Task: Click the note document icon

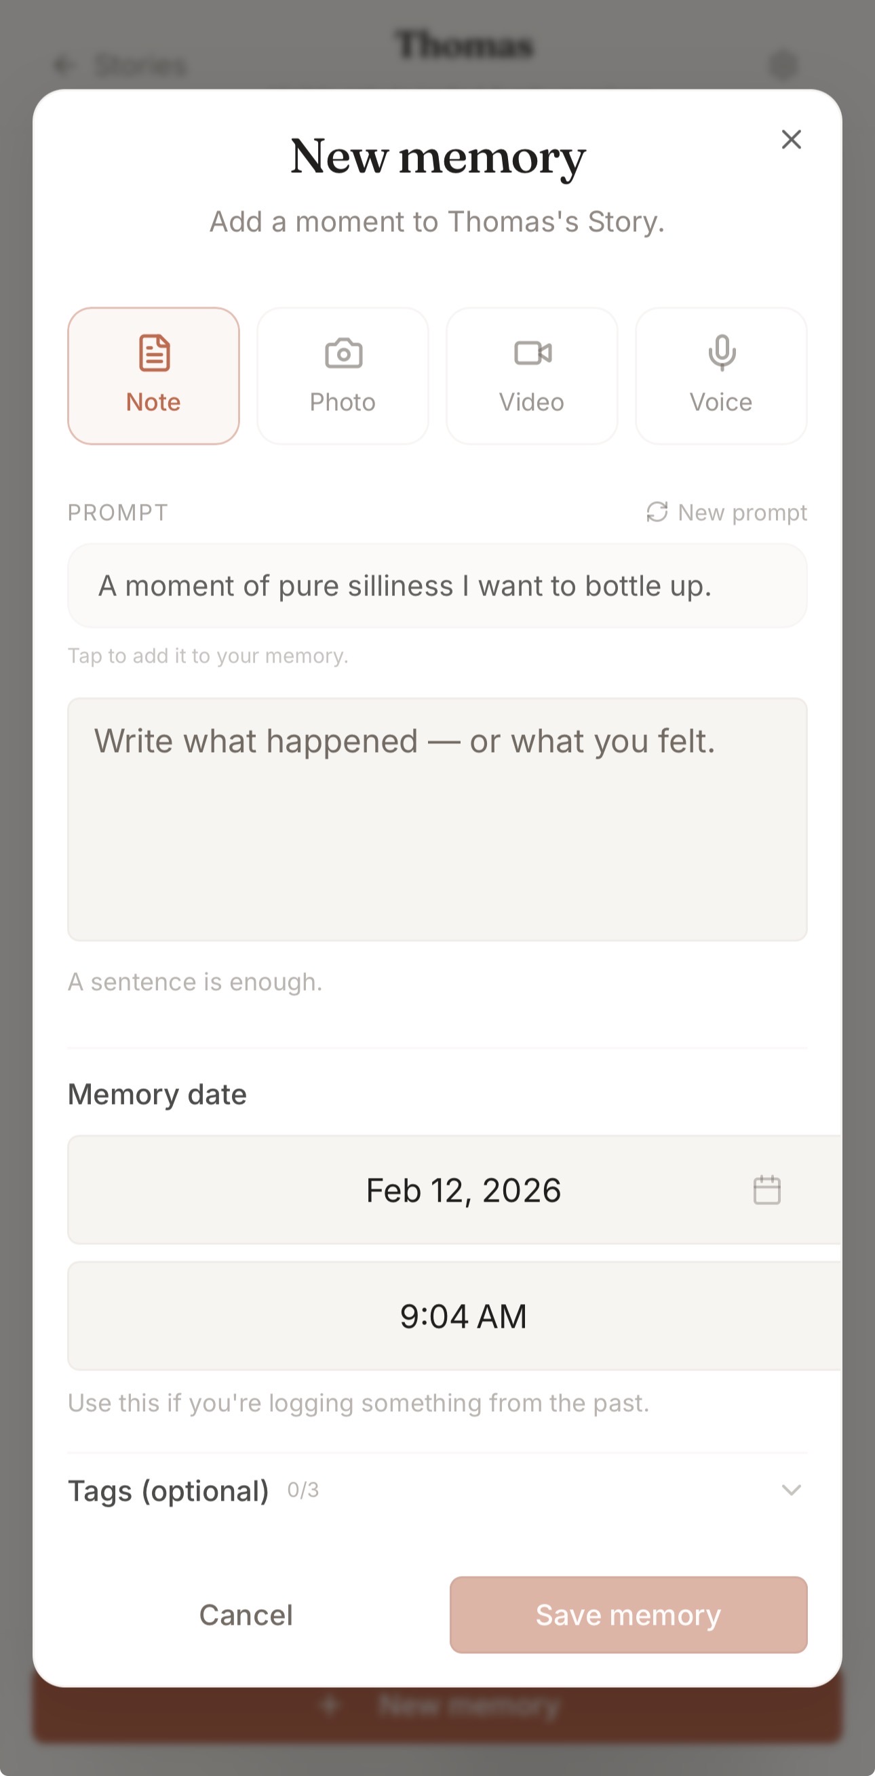Action: pyautogui.click(x=154, y=353)
